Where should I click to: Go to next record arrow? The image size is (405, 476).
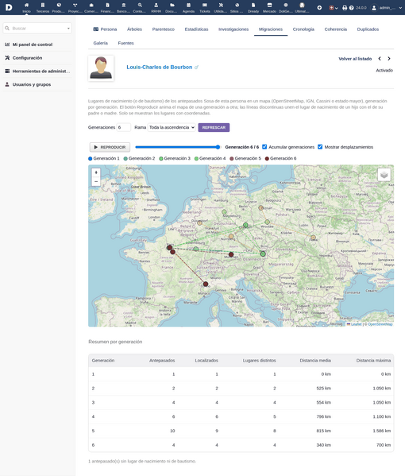[389, 59]
